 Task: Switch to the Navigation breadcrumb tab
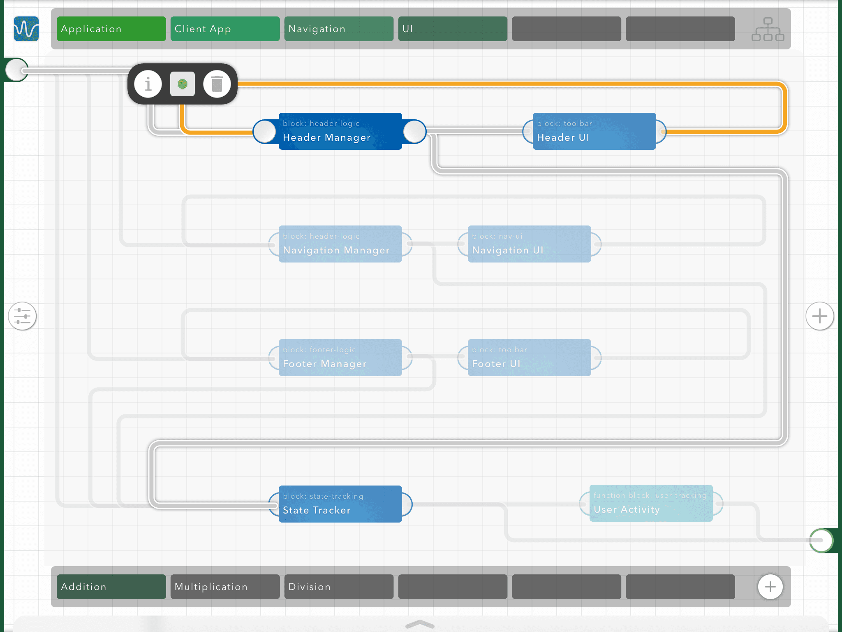click(x=339, y=29)
